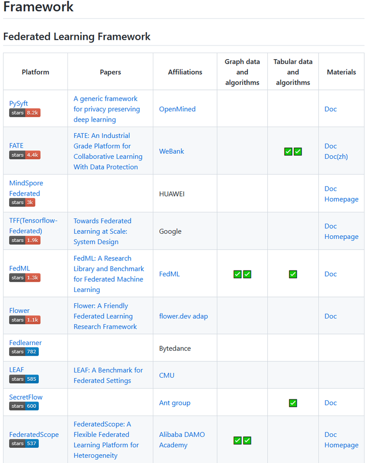The width and height of the screenshot is (368, 463).
Task: Open FATE's Doc(zh) materials link
Action: pos(336,157)
